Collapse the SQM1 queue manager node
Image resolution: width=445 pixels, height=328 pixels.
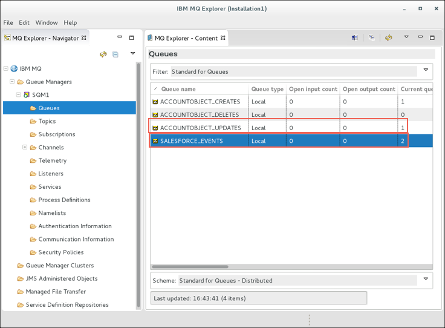(19, 94)
